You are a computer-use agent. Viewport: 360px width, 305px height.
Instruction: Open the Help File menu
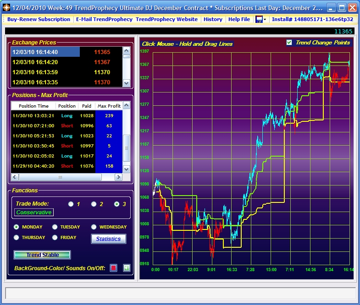[x=239, y=19]
